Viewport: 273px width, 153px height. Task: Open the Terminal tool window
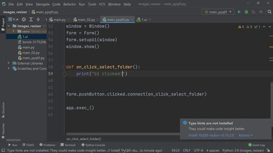68,145
